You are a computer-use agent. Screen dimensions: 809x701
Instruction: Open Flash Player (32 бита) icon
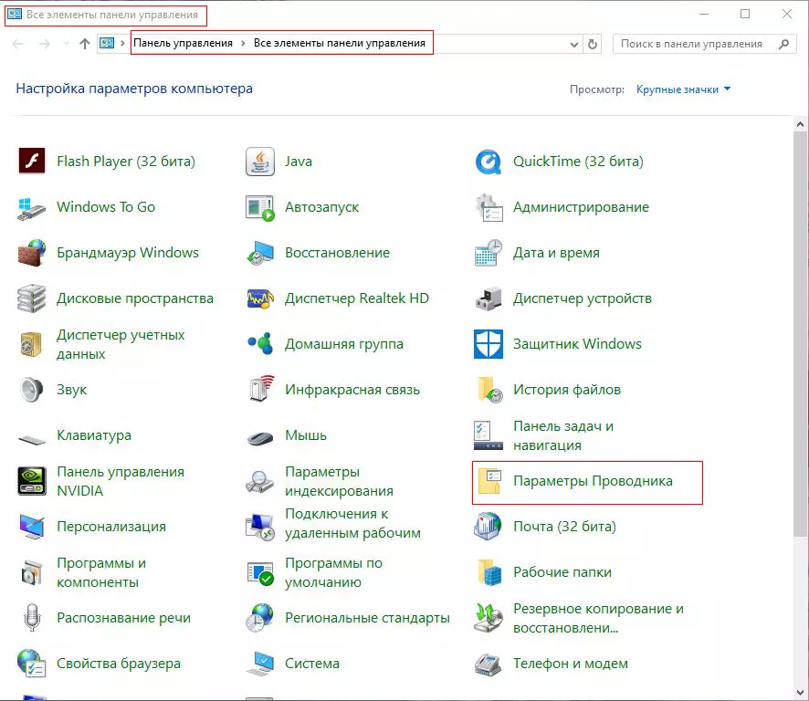click(x=32, y=161)
